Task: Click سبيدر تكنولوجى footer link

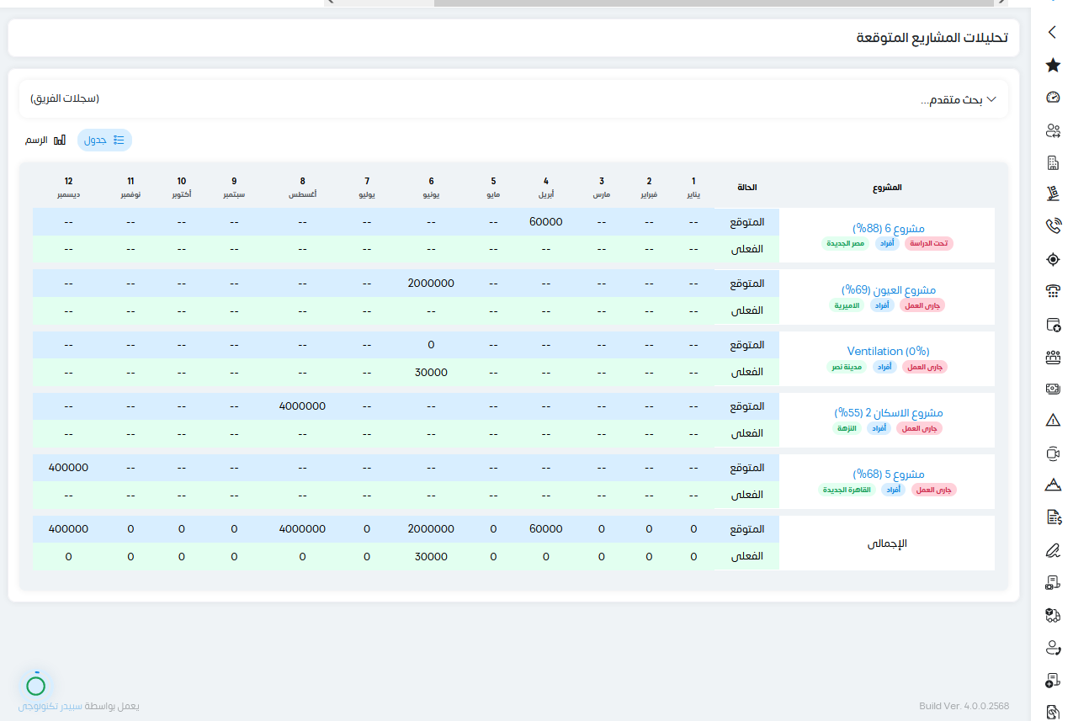Action: point(50,707)
